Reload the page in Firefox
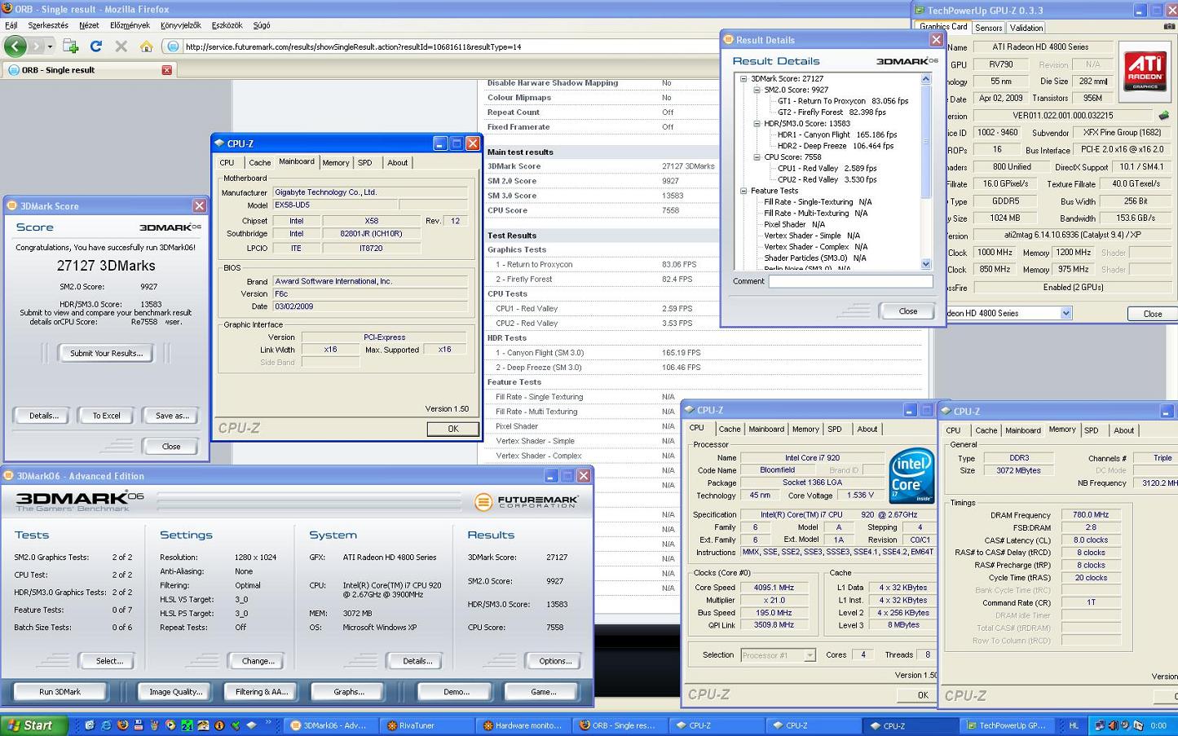Viewport: 1178px width, 736px height. tap(96, 46)
